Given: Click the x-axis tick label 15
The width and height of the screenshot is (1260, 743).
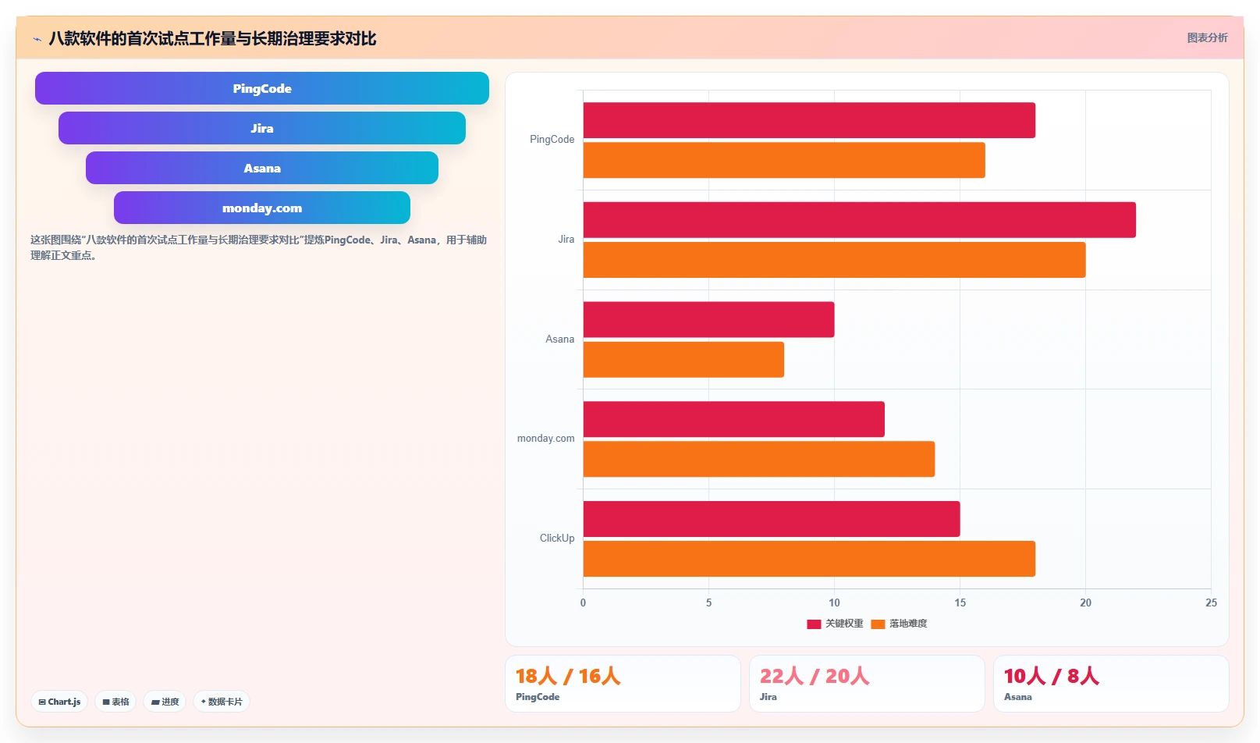Looking at the screenshot, I should [960, 603].
